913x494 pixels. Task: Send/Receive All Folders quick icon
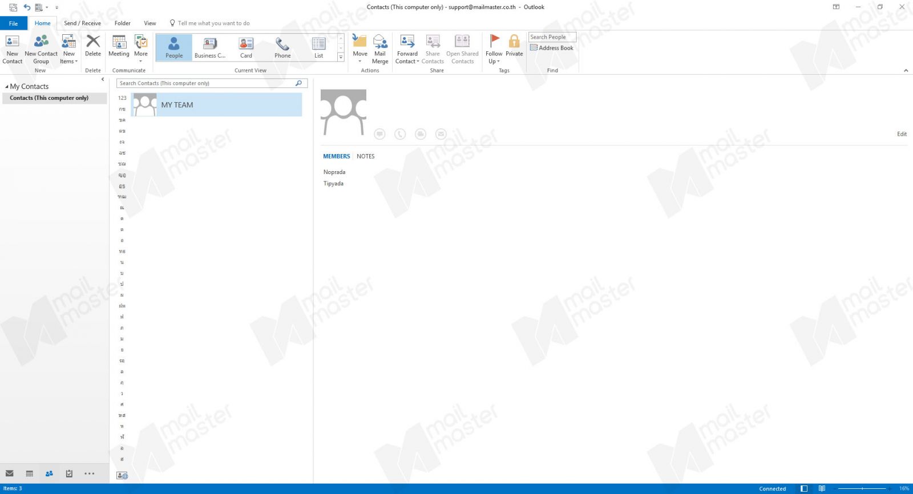coord(13,7)
